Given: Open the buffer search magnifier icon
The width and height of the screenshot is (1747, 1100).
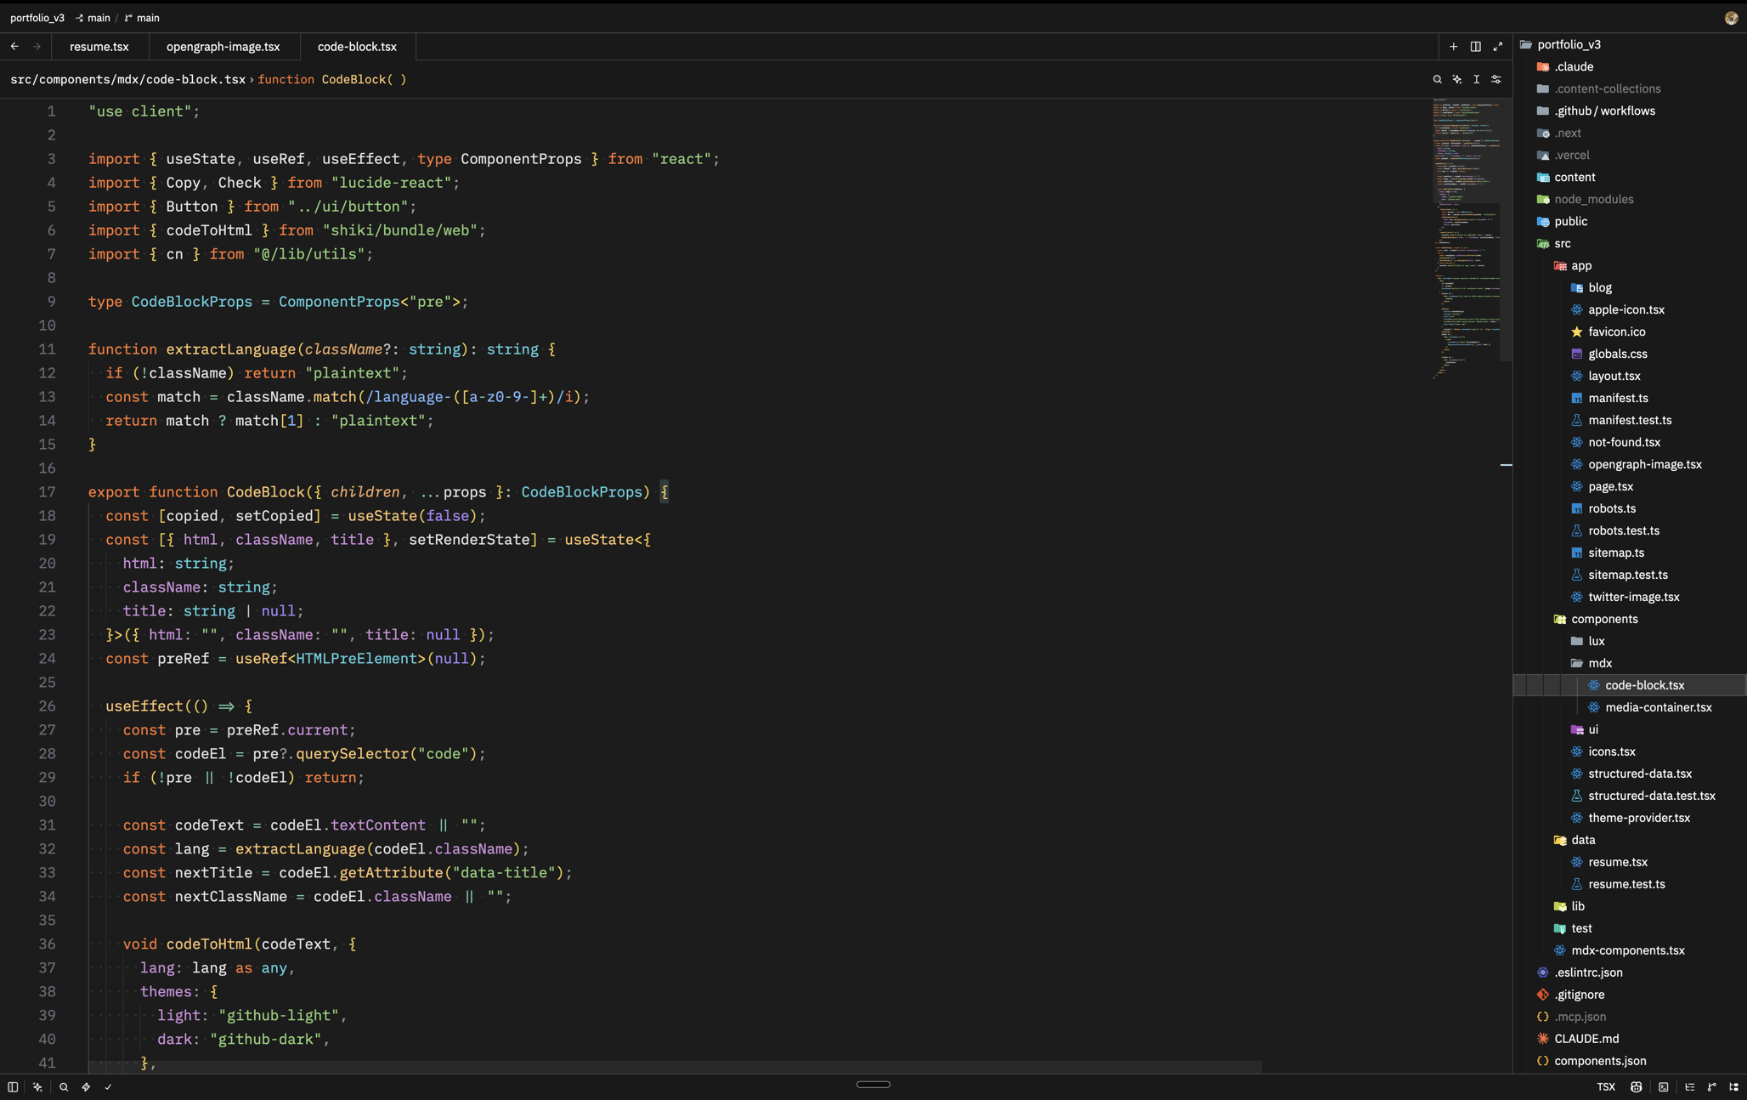Looking at the screenshot, I should coord(1437,79).
